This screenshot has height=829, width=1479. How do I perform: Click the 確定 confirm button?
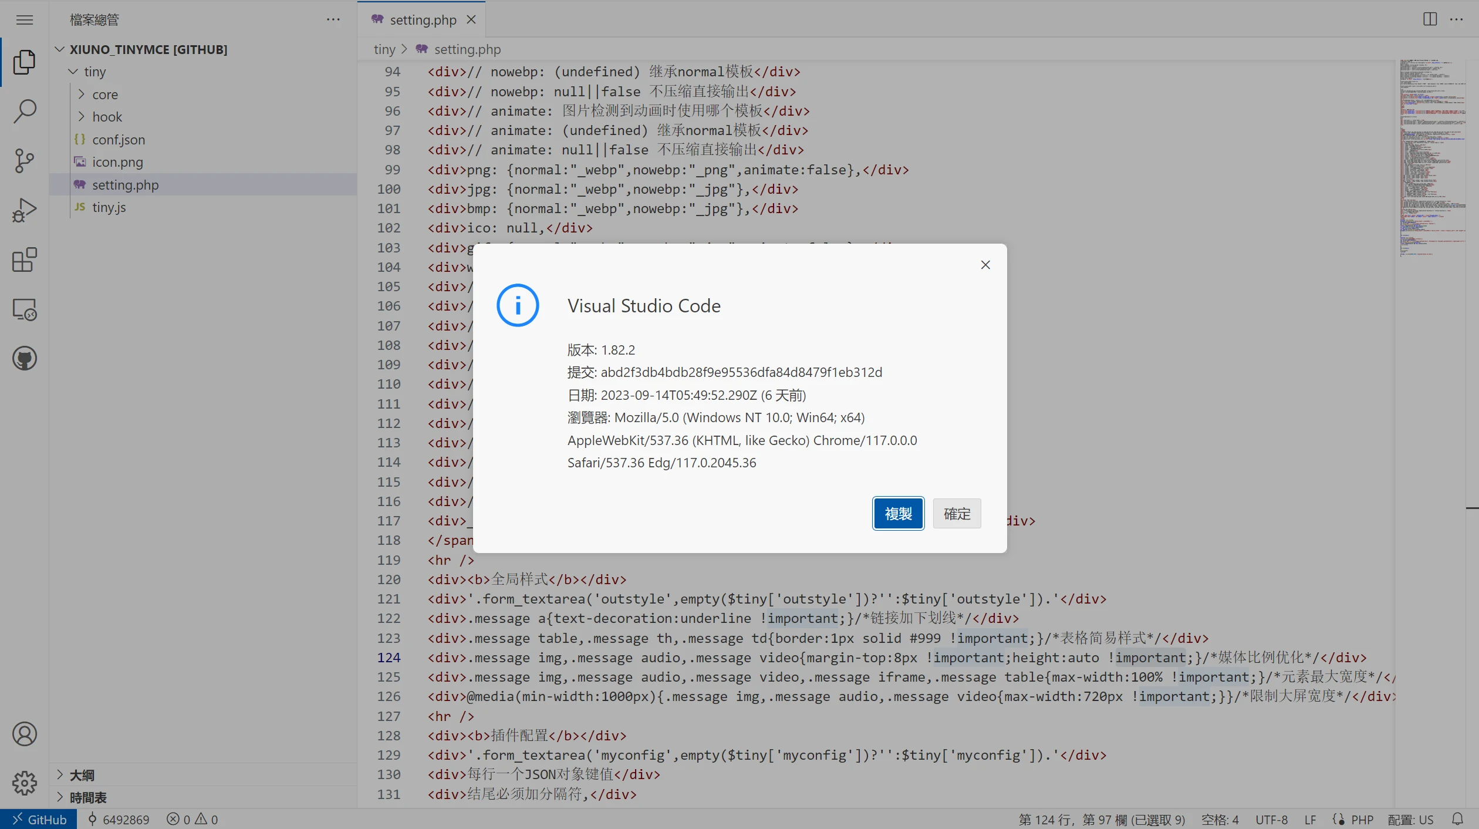(957, 513)
